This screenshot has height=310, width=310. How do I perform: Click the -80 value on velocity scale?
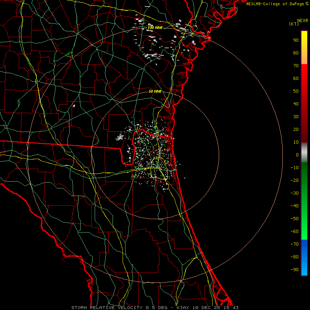(294, 257)
